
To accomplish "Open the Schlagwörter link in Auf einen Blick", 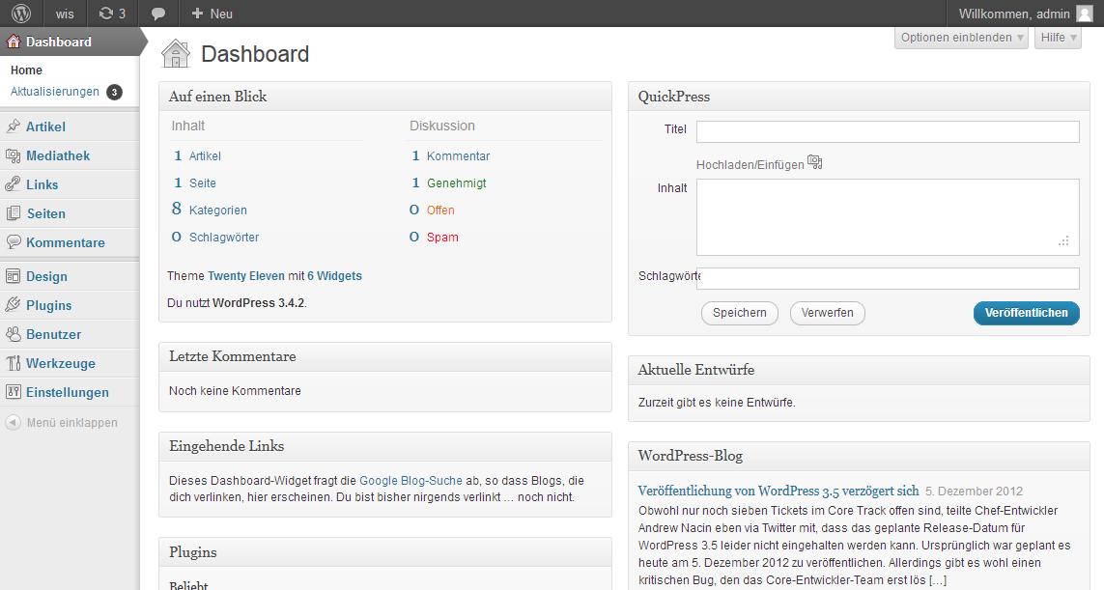I will (x=224, y=238).
